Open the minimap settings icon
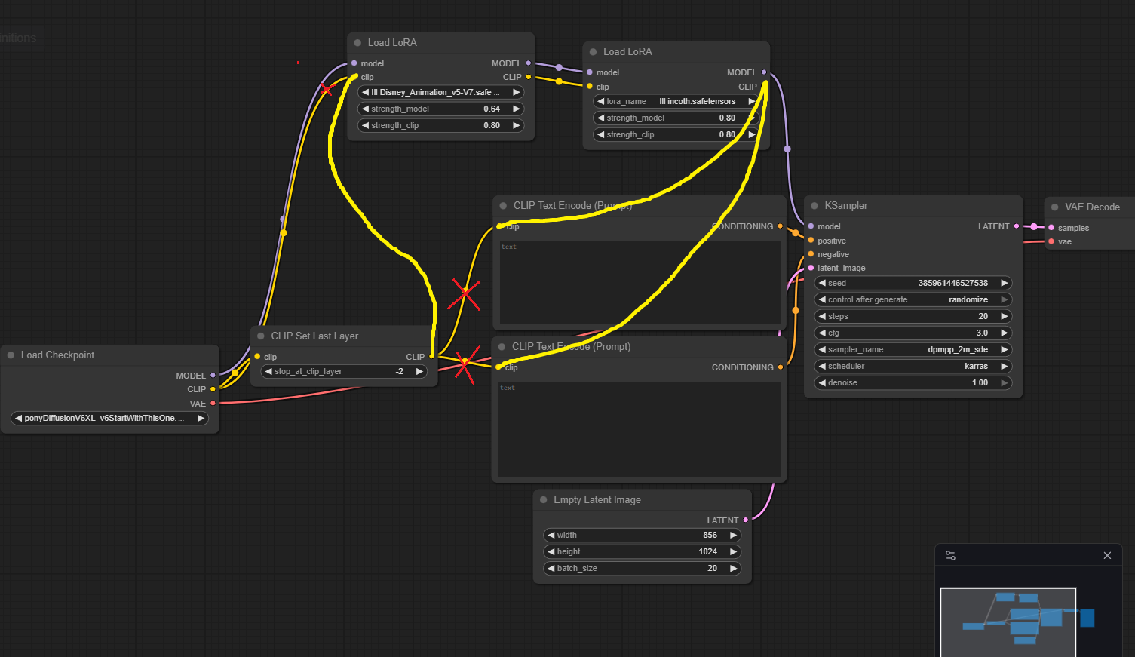The image size is (1135, 657). 950,556
